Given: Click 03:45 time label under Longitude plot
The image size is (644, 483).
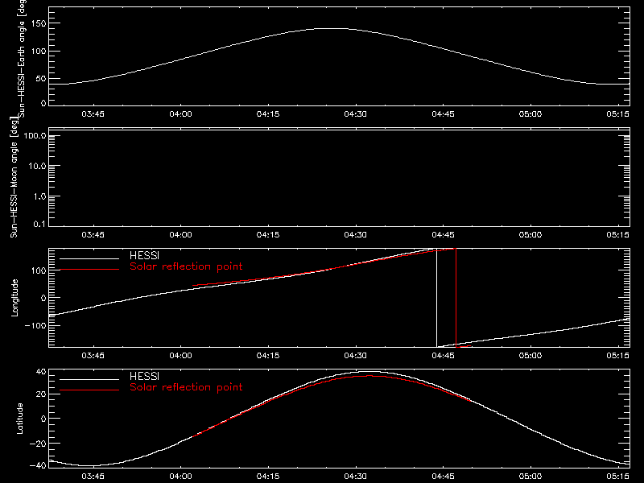Looking at the screenshot, I should point(93,356).
